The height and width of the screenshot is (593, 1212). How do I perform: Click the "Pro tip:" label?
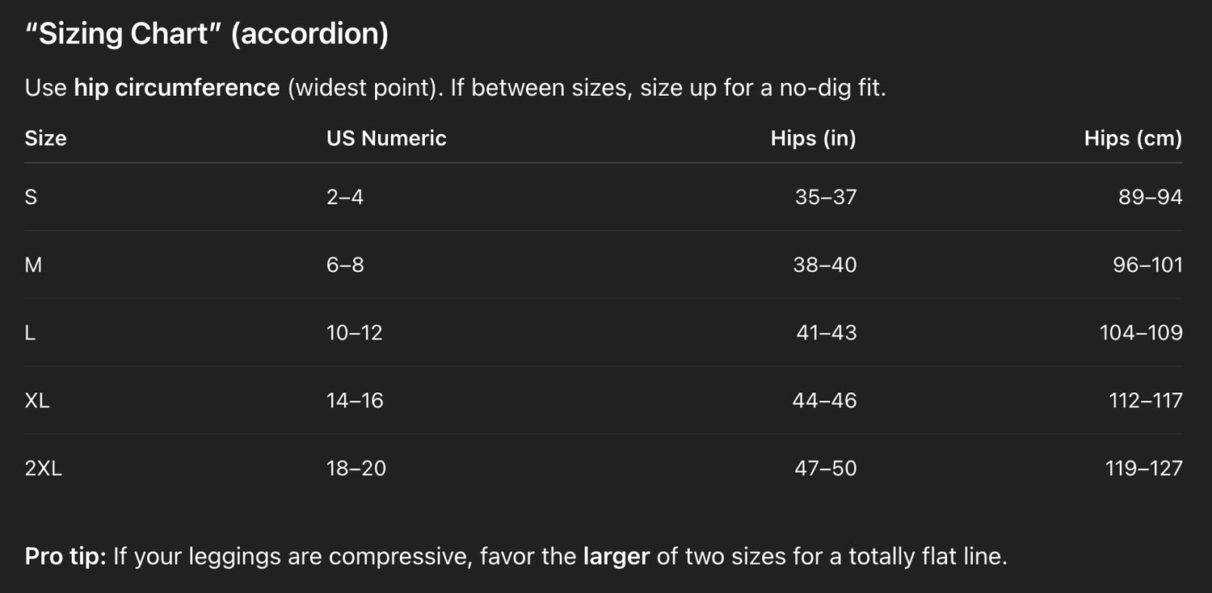(x=65, y=556)
